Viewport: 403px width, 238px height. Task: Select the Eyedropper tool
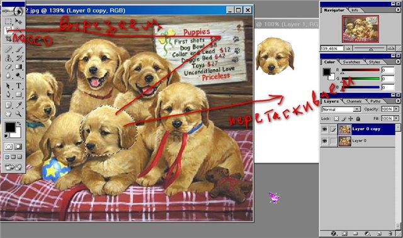pyautogui.click(x=18, y=105)
